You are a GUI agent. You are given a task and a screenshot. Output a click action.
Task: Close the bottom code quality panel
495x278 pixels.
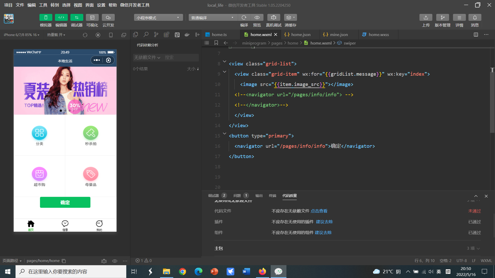coord(486,196)
